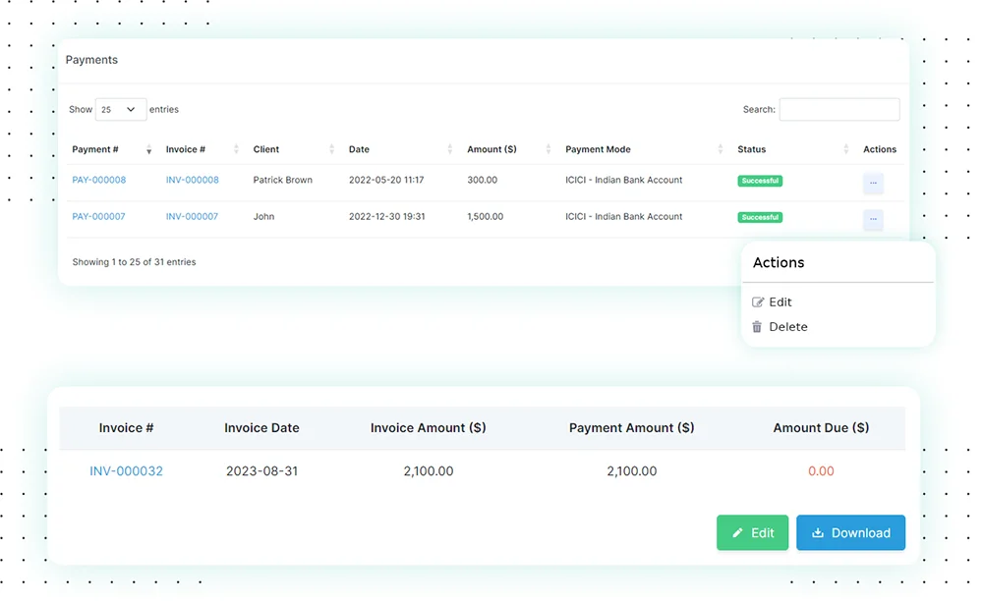Image resolution: width=983 pixels, height=603 pixels.
Task: Click the trash Delete icon in Actions menu
Action: point(757,326)
